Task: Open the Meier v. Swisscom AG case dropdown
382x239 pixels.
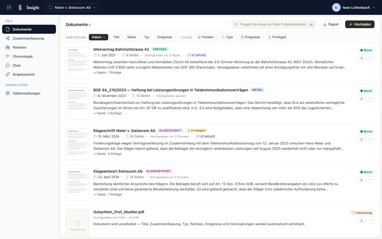Action: pos(72,7)
